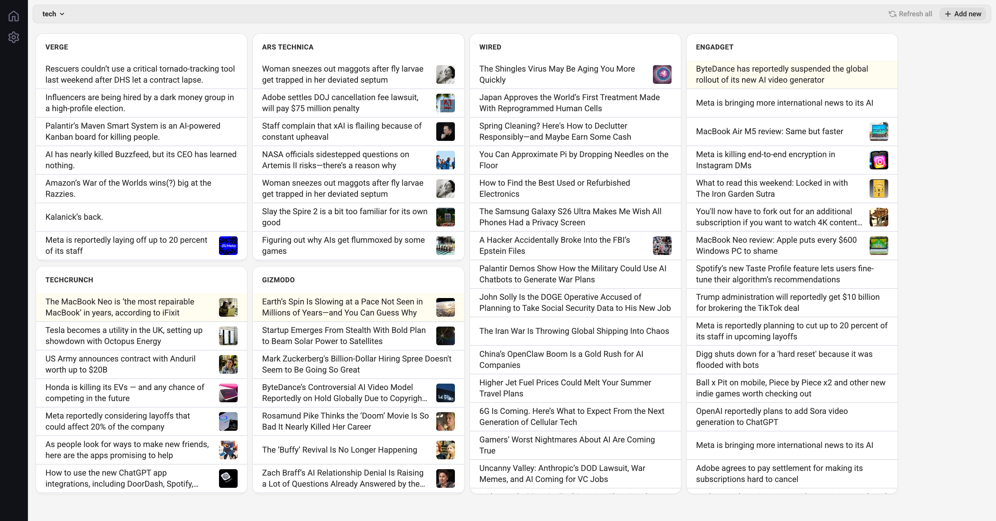
Task: Open the ByteDance suspended rollout highlighted article
Action: tap(792, 74)
